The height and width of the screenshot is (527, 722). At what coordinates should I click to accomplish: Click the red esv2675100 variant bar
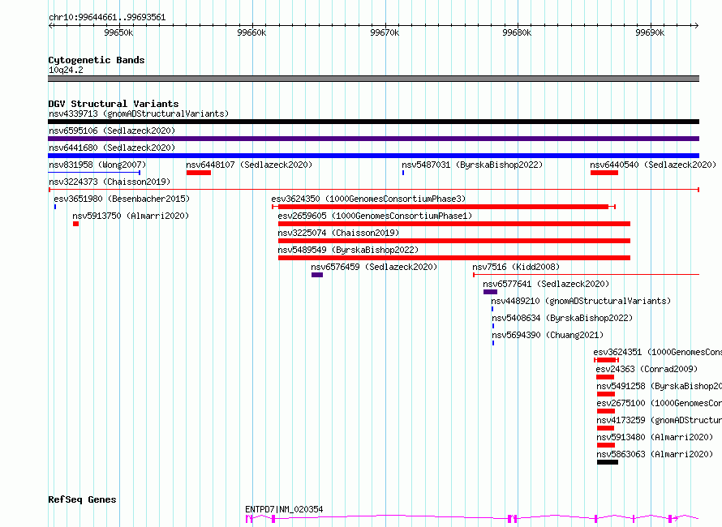click(x=606, y=411)
